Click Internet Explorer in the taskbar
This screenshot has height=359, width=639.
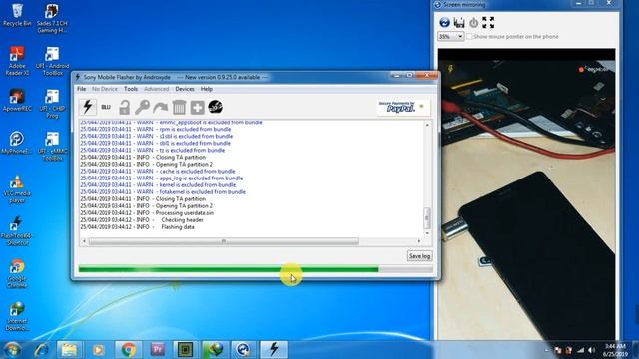click(x=41, y=350)
